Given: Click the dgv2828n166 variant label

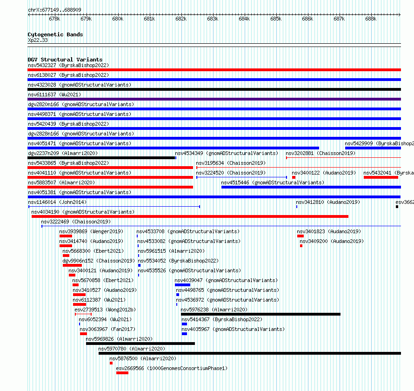Looking at the screenshot, I should 81,134.
